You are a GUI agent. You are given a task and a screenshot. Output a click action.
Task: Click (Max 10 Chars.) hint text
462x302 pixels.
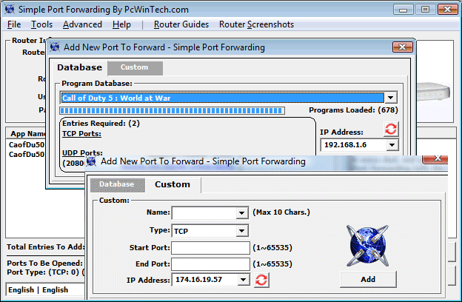click(x=281, y=212)
